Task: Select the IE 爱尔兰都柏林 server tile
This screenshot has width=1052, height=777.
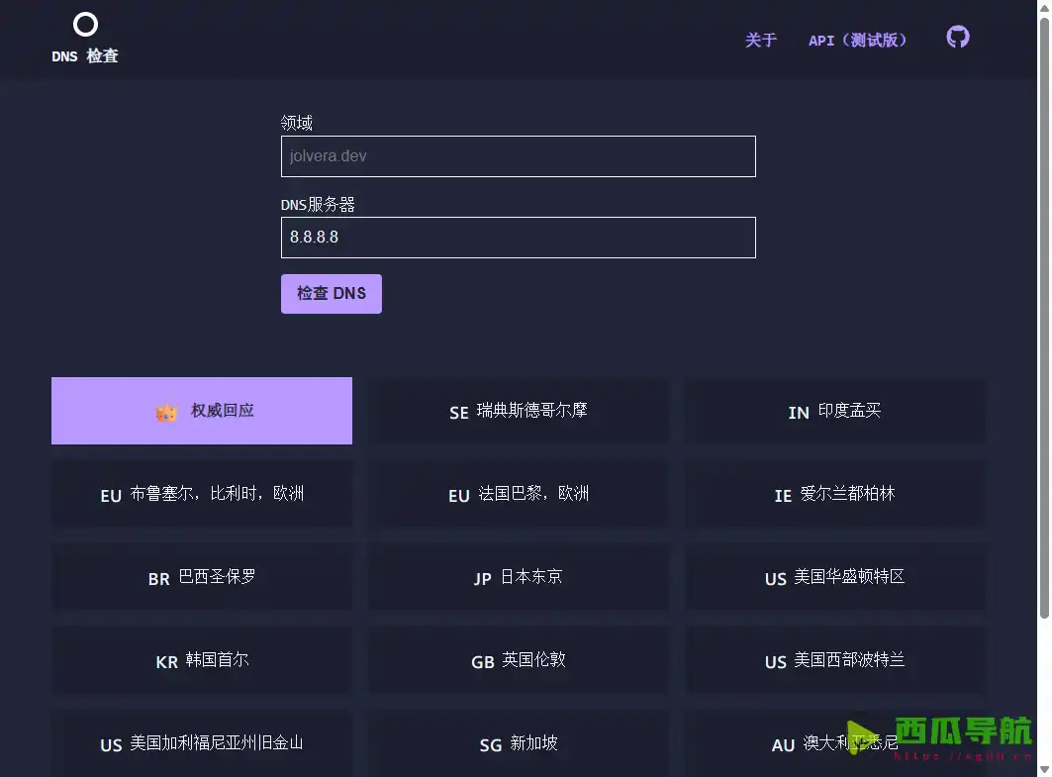Action: click(834, 495)
